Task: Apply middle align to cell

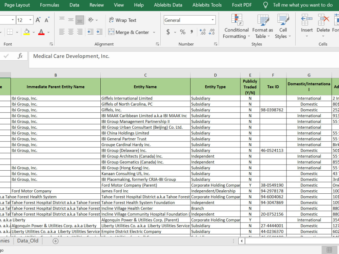Action: 71,20
